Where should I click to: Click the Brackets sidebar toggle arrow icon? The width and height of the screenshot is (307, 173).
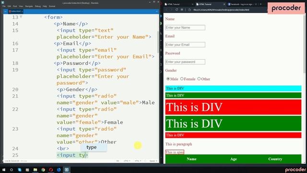click(5, 12)
